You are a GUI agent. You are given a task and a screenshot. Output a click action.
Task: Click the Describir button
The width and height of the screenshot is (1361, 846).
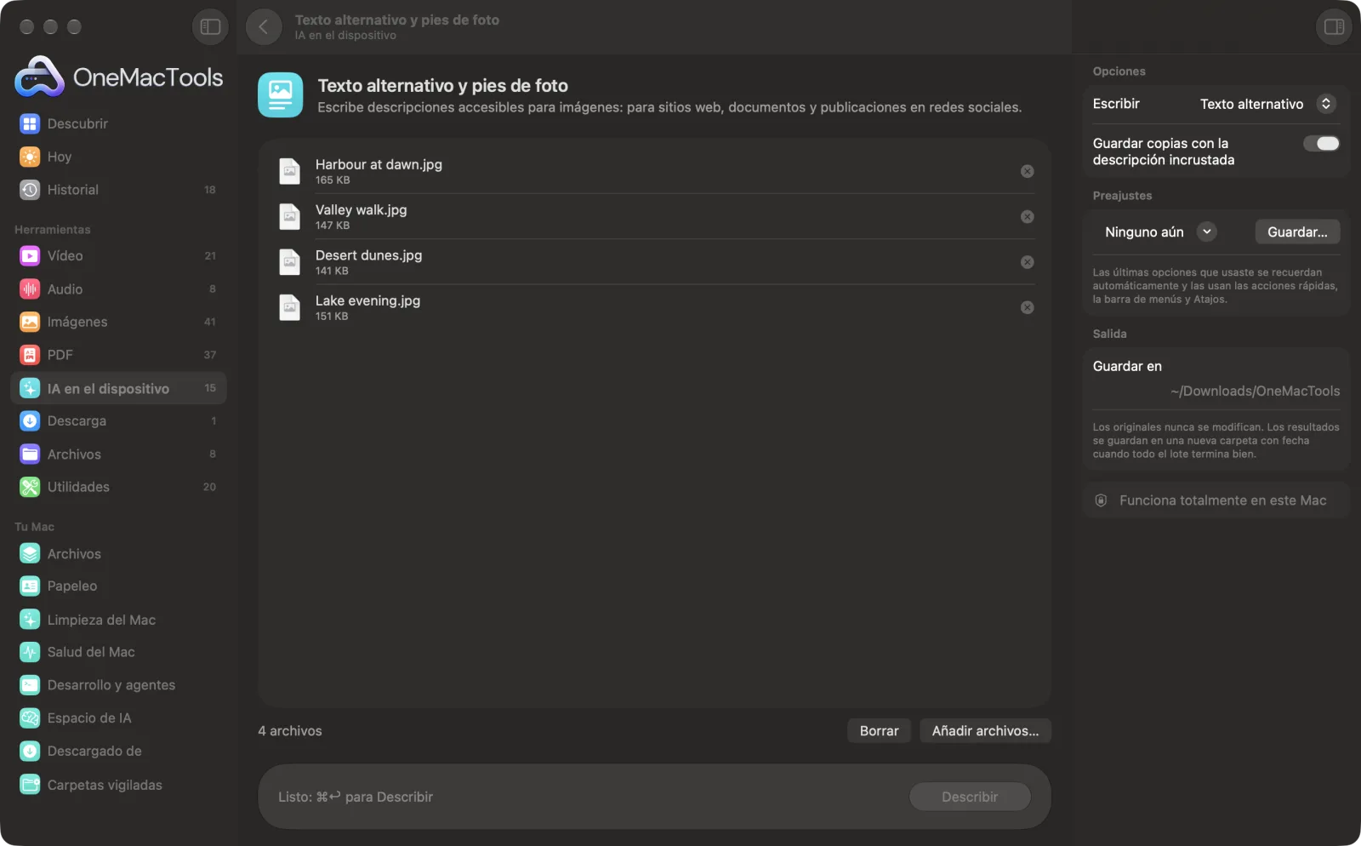pos(970,797)
